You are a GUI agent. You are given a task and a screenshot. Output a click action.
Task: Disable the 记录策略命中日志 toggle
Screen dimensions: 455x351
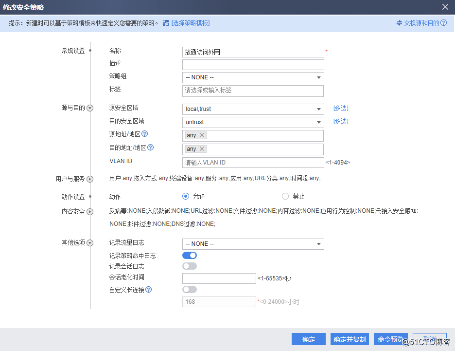[190, 256]
